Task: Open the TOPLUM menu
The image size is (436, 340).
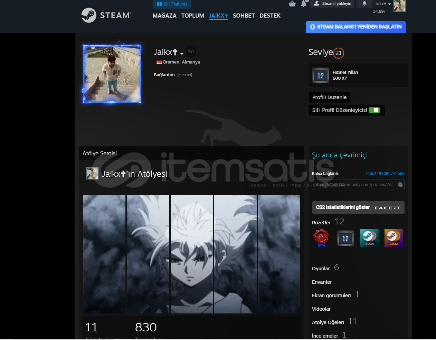Action: click(x=193, y=16)
